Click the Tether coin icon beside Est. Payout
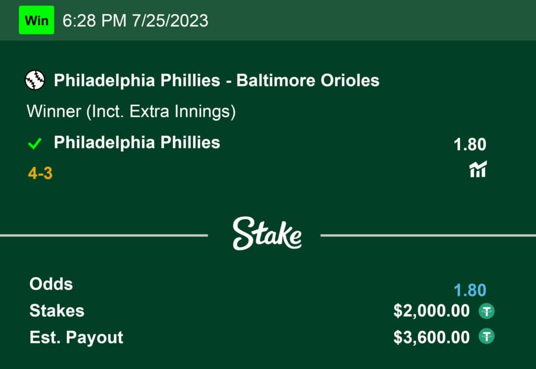Screen dimensions: 536x369 click(486, 338)
